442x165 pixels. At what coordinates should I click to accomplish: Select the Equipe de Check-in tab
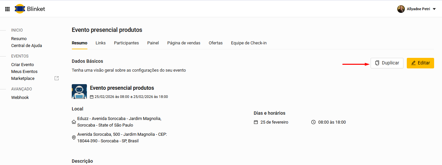[248, 43]
